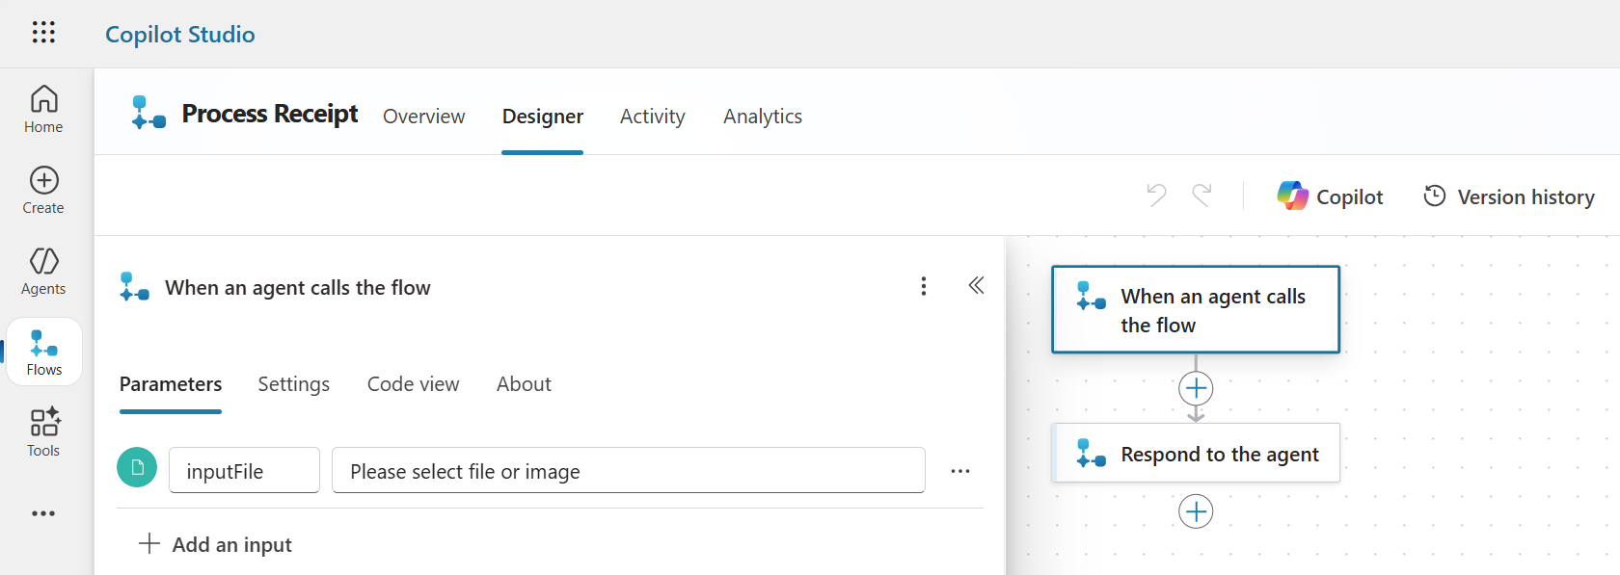Collapse the trigger panel with double chevron
This screenshot has width=1620, height=575.
976,285
